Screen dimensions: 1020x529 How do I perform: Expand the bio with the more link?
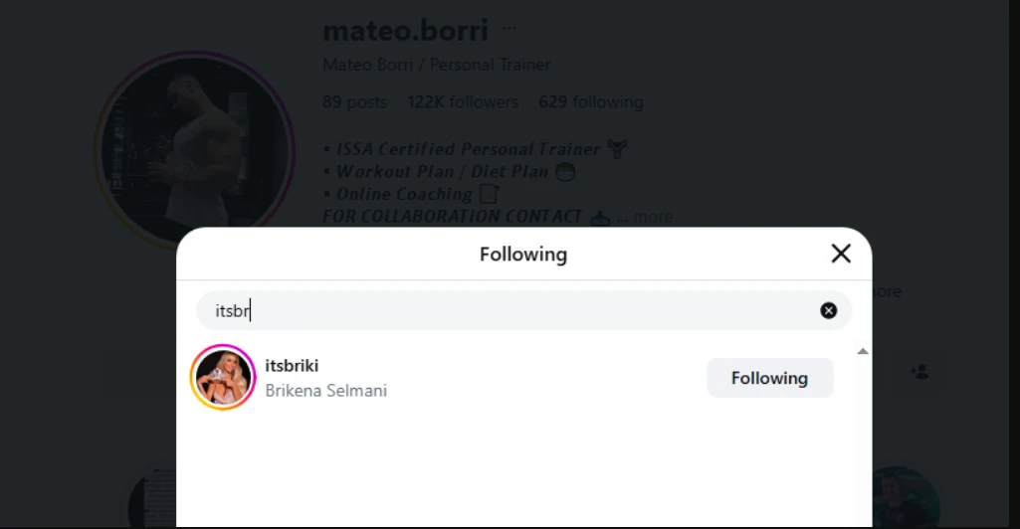[653, 217]
